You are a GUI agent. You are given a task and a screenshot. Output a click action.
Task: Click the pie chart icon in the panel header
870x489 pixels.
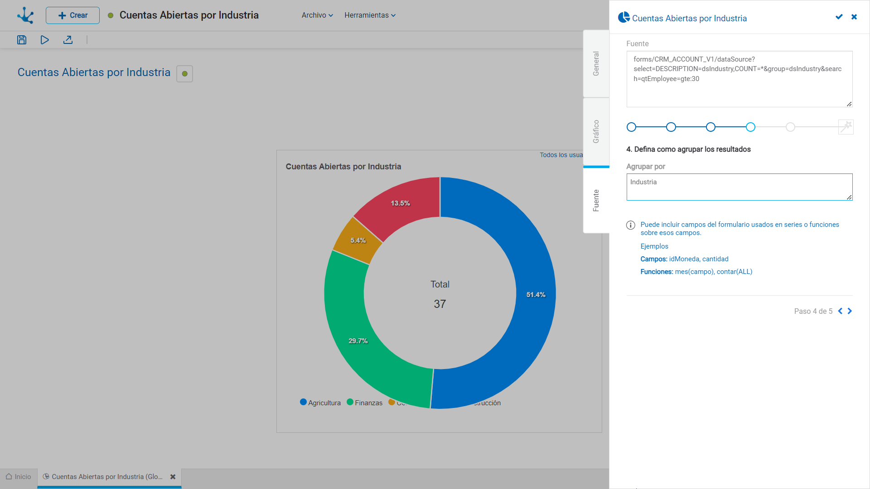(x=624, y=17)
